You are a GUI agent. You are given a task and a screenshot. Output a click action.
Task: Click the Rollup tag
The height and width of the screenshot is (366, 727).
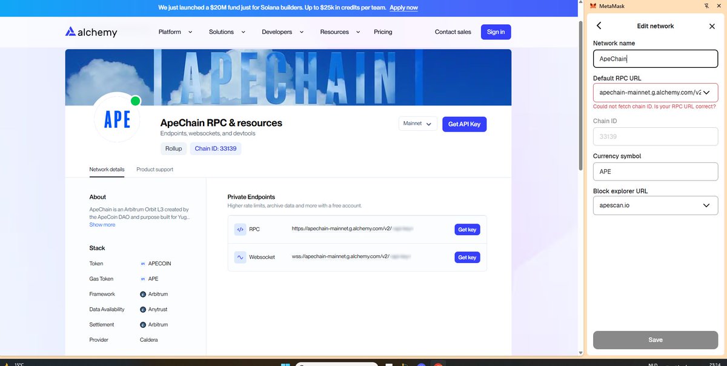(x=173, y=148)
